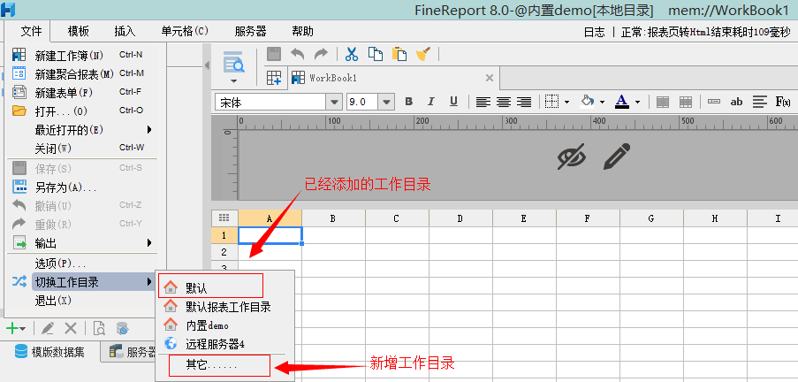This screenshot has height=382, width=798.
Task: Click the 'ab' text insert icon
Action: [x=736, y=102]
